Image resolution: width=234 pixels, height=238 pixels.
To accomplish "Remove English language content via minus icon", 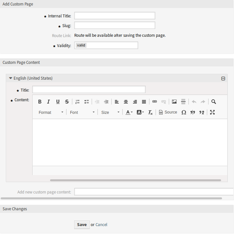I will pos(223,78).
